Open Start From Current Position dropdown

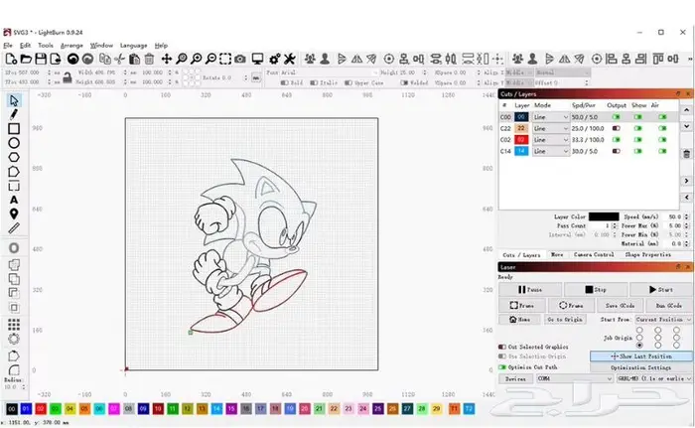click(x=663, y=320)
